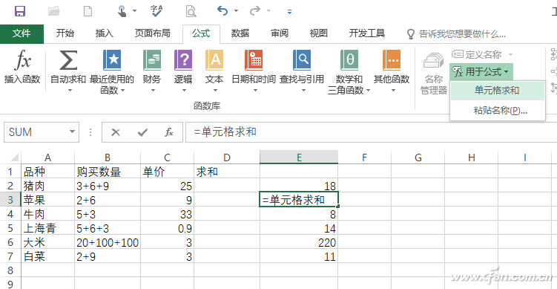Choose 单元格求和 from the dropdown menu
This screenshot has width=557, height=289.
coord(498,91)
